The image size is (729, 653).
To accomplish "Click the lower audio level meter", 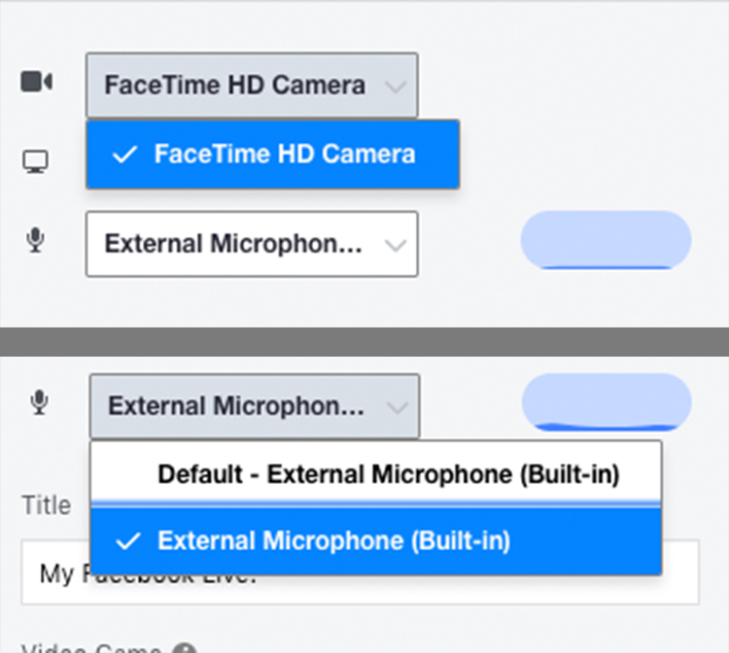I will click(x=606, y=402).
